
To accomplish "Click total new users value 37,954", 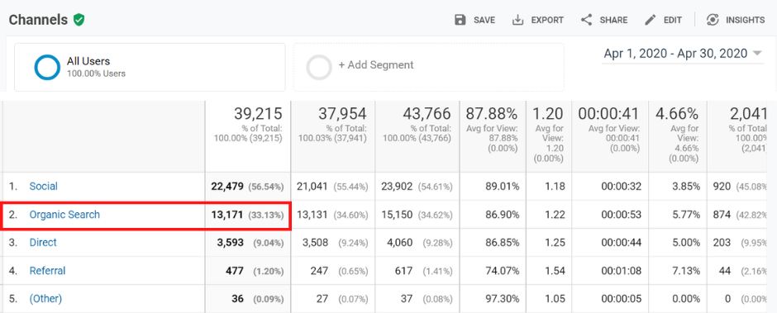I will coord(342,114).
